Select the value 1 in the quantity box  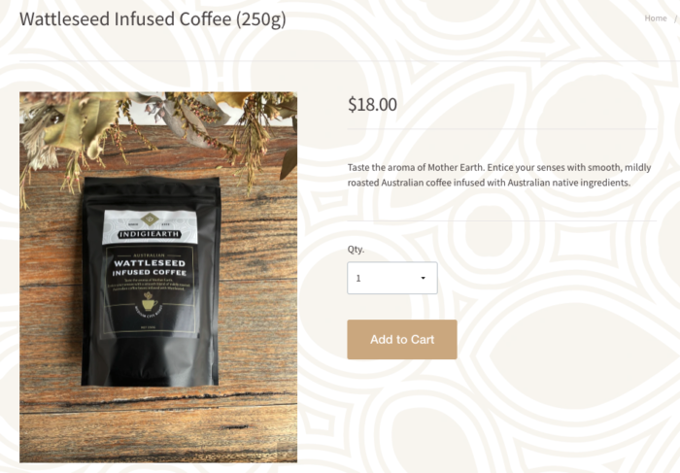(358, 279)
